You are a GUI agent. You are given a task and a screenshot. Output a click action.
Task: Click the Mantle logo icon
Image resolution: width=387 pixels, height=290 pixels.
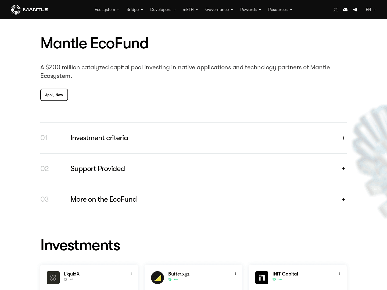coord(16,10)
